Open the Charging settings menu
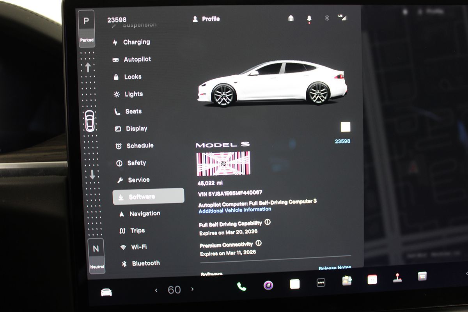 pyautogui.click(x=131, y=42)
